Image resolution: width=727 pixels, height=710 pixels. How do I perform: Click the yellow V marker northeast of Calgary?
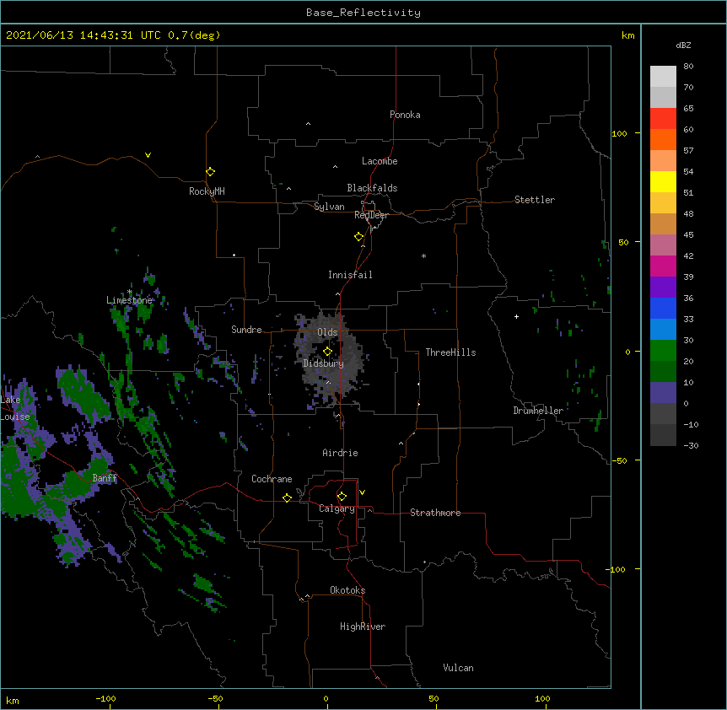(x=362, y=492)
